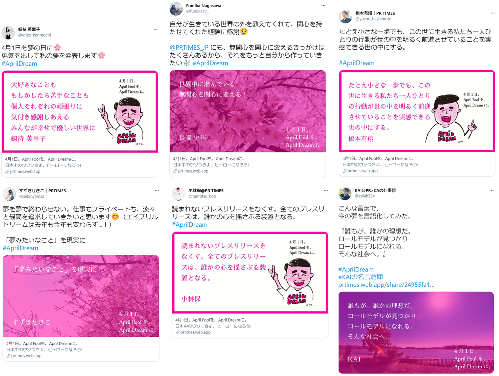Open the 小林保 April Dream card image

pos(250,273)
